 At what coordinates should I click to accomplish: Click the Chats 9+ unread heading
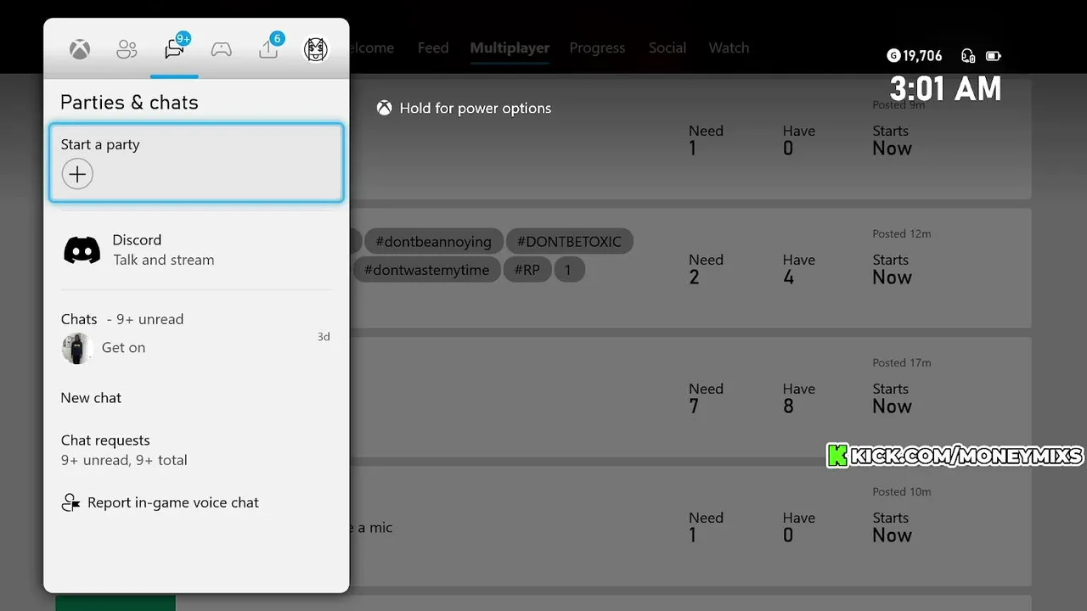122,319
